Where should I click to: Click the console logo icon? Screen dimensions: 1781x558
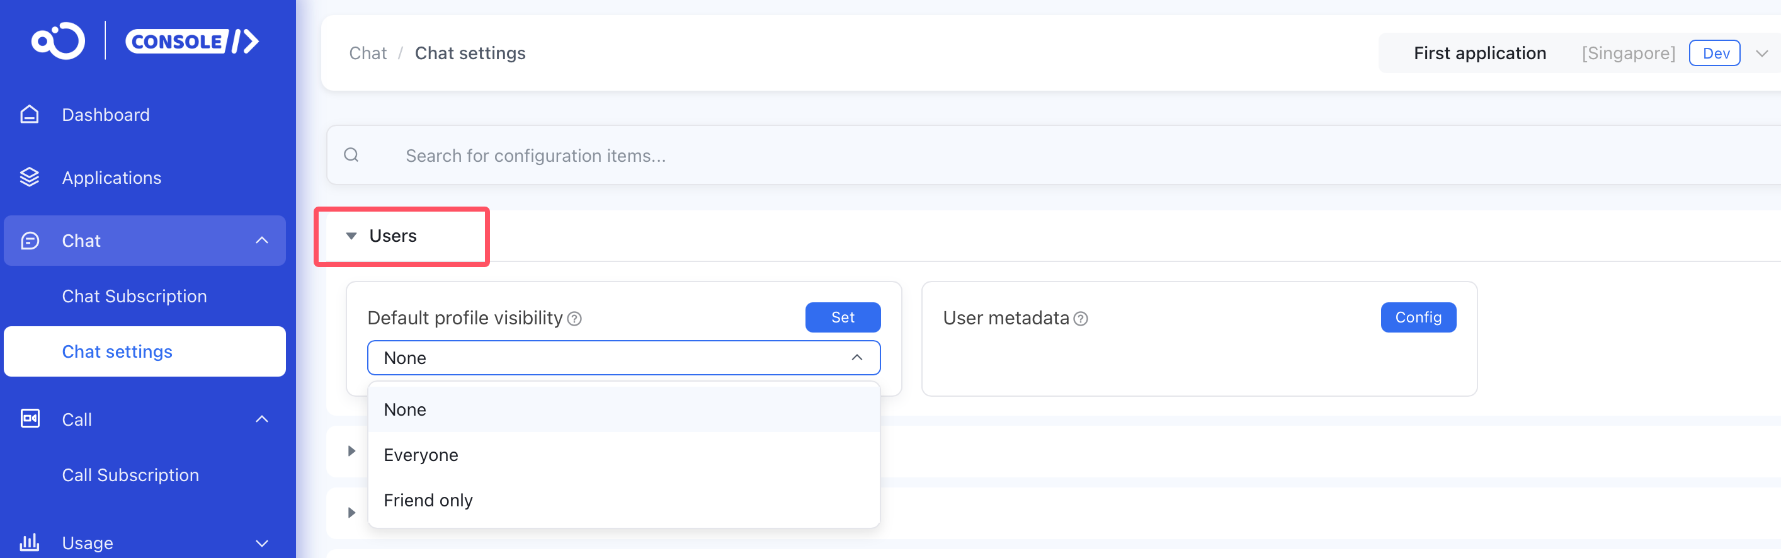(x=58, y=42)
